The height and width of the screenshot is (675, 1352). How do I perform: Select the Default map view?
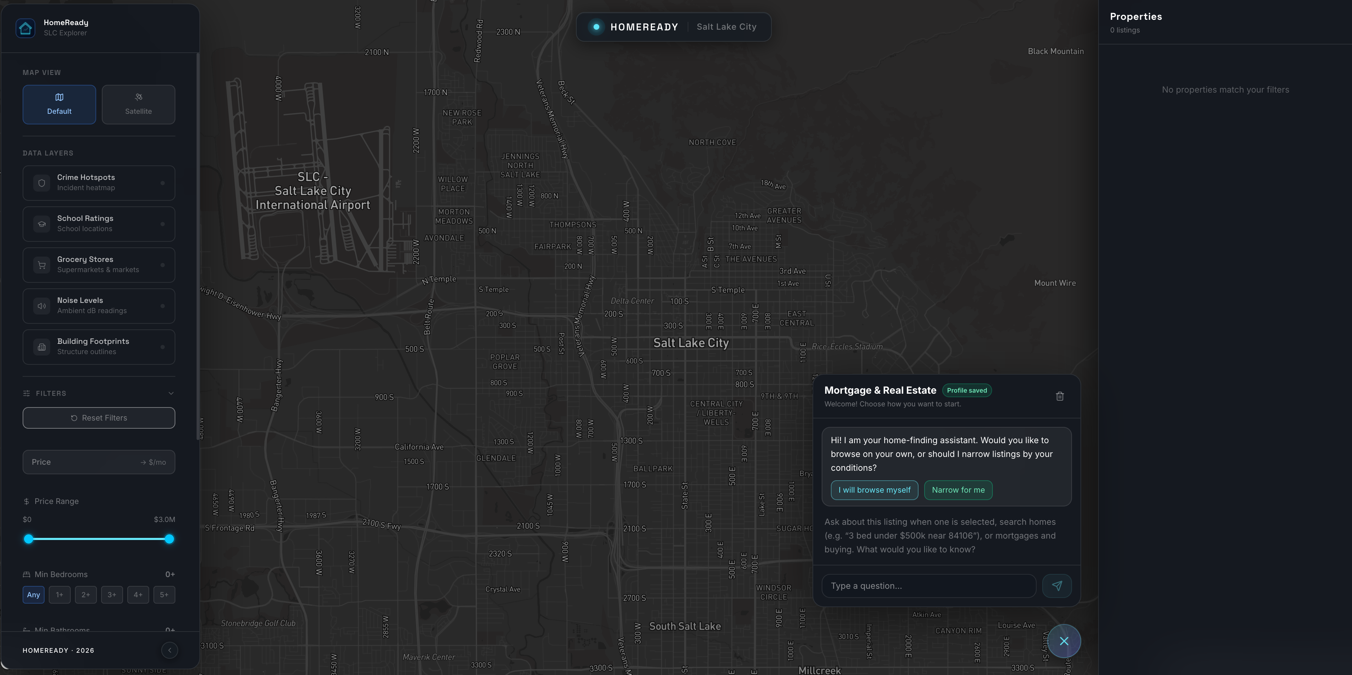pyautogui.click(x=59, y=104)
